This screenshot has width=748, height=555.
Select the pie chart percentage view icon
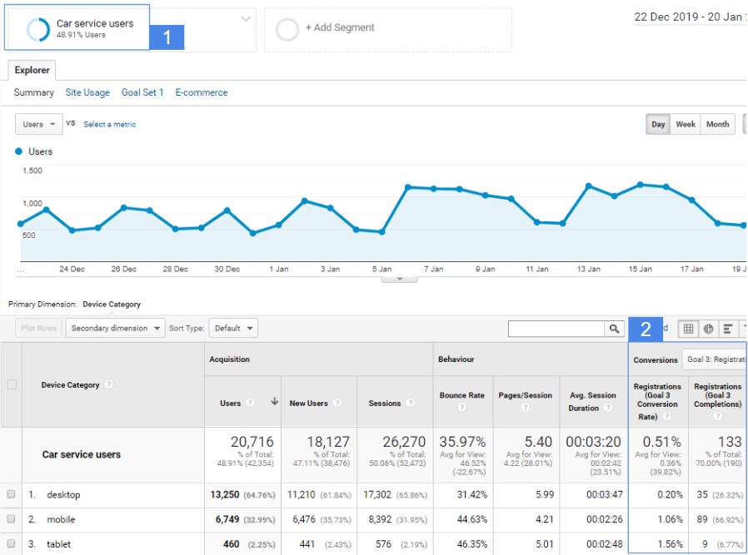tap(708, 329)
